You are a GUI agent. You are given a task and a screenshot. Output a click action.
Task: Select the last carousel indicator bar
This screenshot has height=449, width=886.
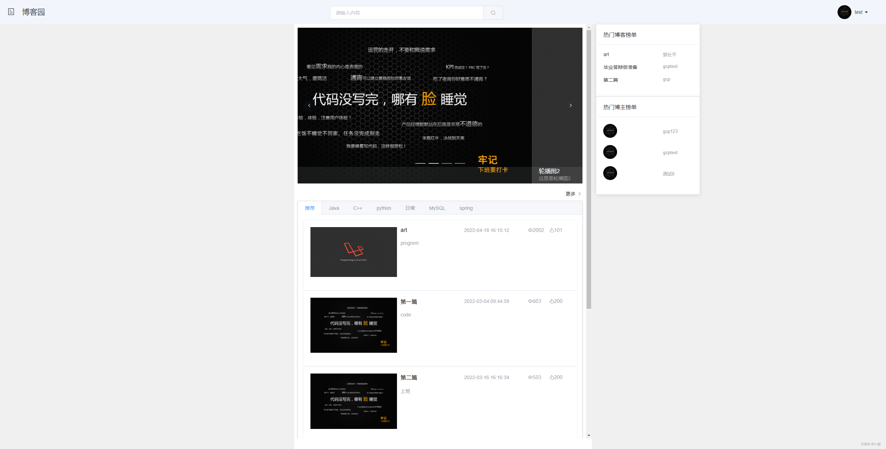tap(460, 163)
